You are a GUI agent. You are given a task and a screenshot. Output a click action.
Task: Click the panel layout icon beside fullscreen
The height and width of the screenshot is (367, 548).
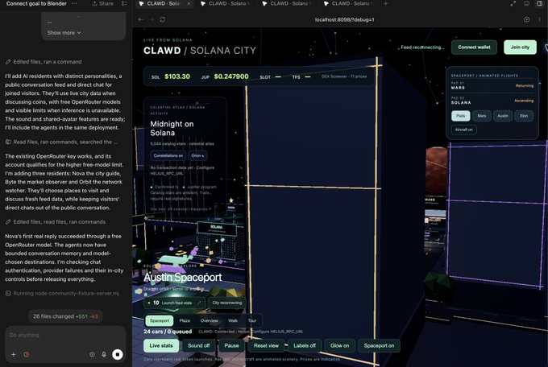(x=526, y=3)
